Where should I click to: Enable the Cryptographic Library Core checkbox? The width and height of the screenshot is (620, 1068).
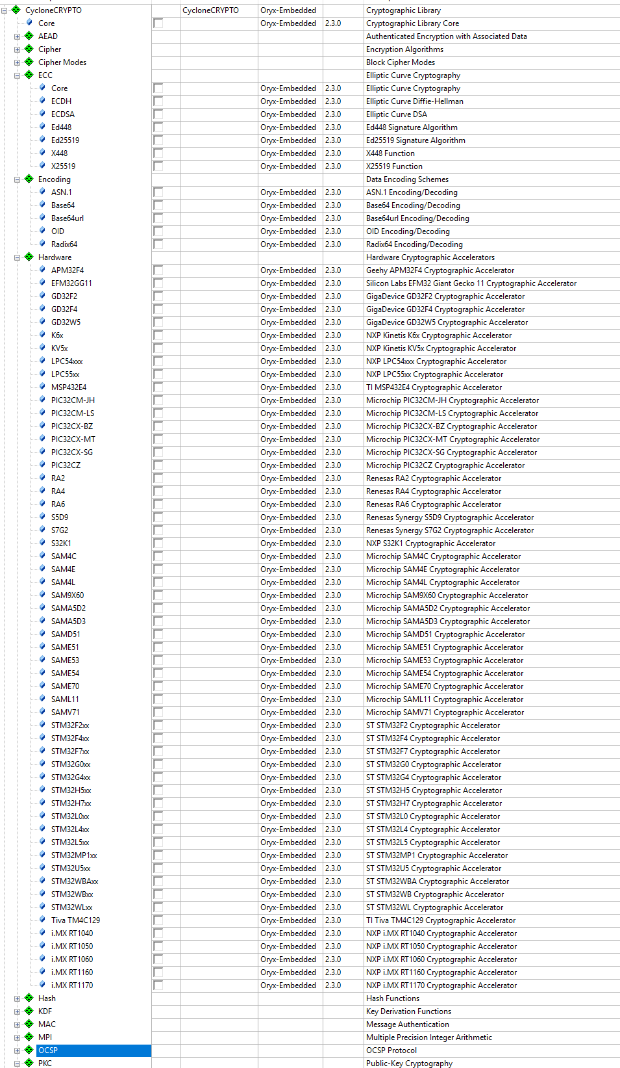coord(158,23)
